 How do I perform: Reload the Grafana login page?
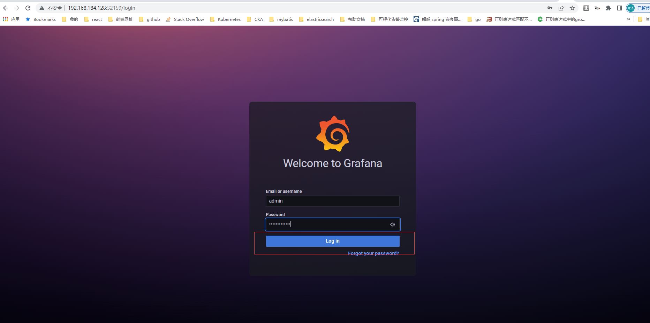tap(28, 8)
